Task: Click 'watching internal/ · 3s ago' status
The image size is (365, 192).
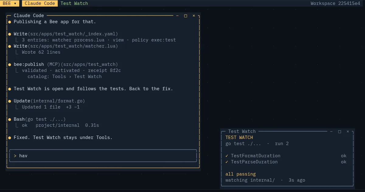Action: (265, 180)
